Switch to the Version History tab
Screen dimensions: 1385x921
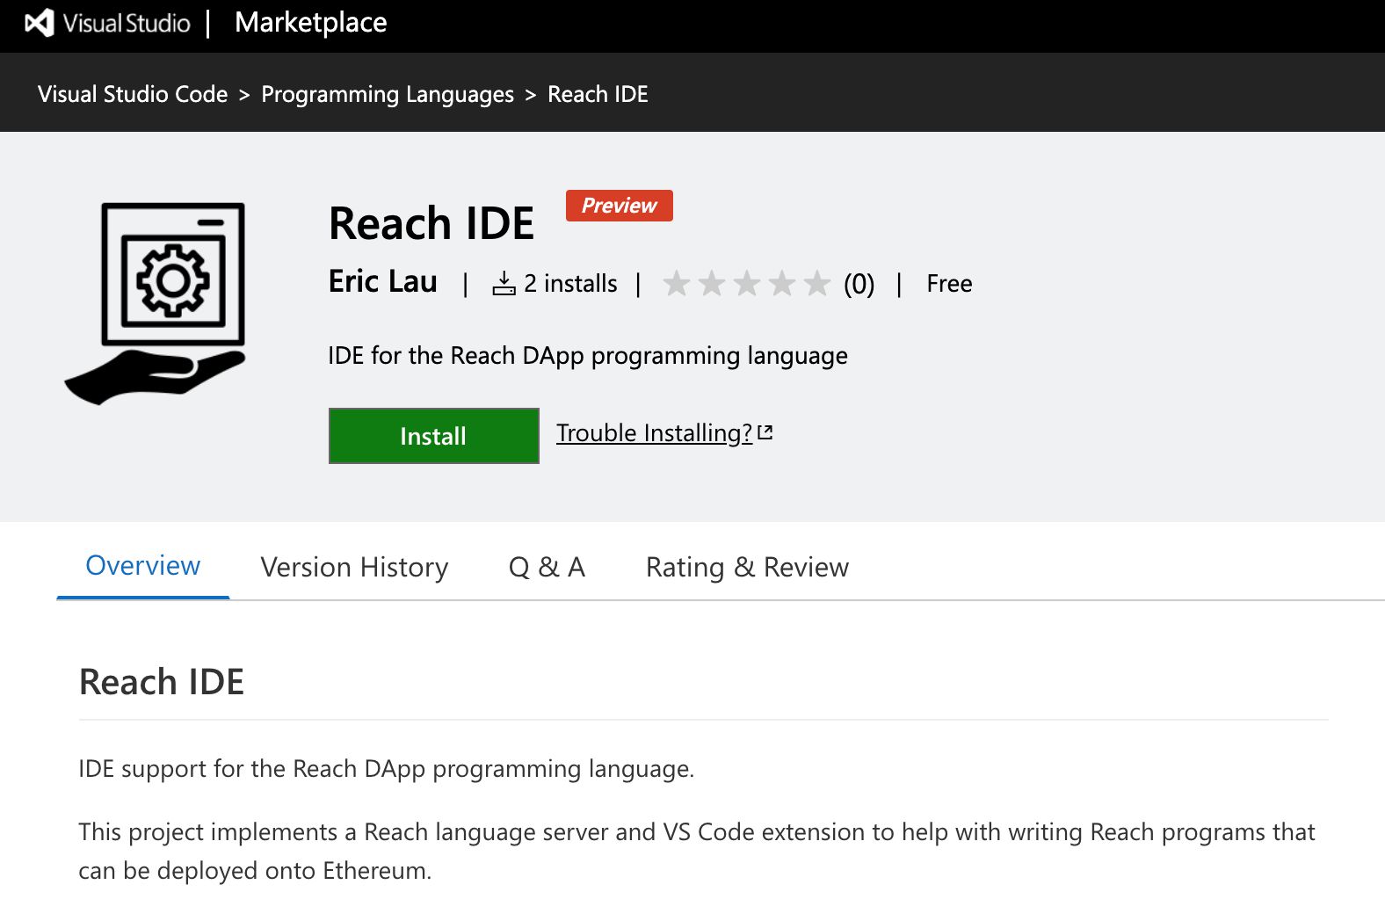[x=355, y=568]
